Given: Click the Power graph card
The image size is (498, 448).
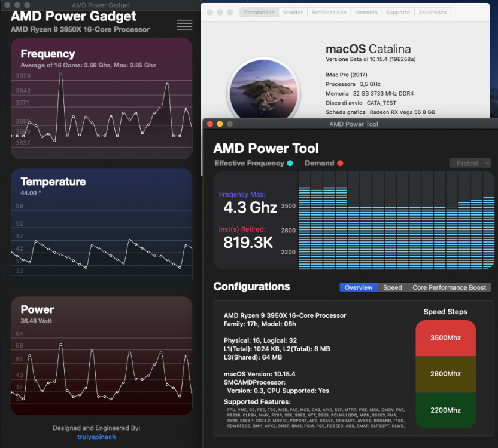Looking at the screenshot, I should (x=102, y=356).
